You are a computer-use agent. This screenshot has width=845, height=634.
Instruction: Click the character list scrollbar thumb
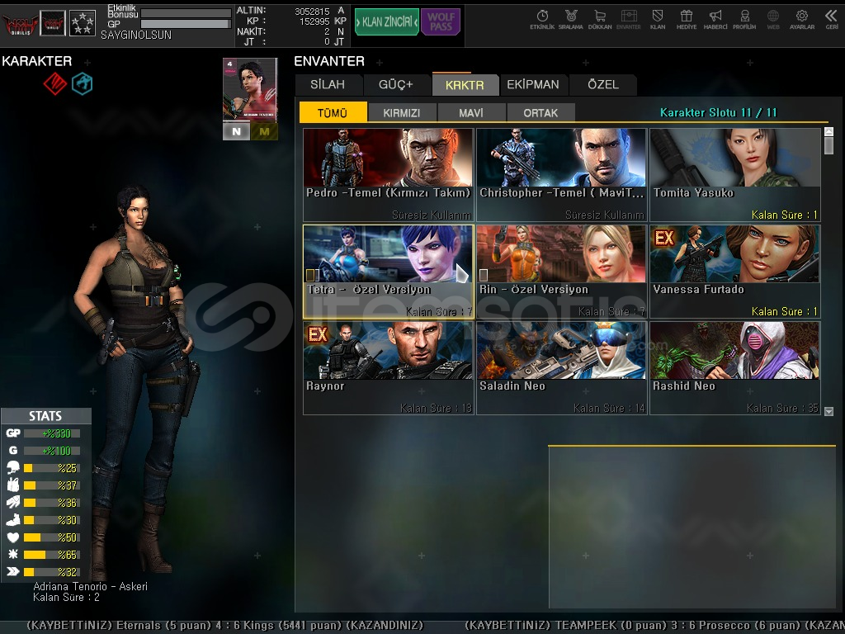click(828, 146)
